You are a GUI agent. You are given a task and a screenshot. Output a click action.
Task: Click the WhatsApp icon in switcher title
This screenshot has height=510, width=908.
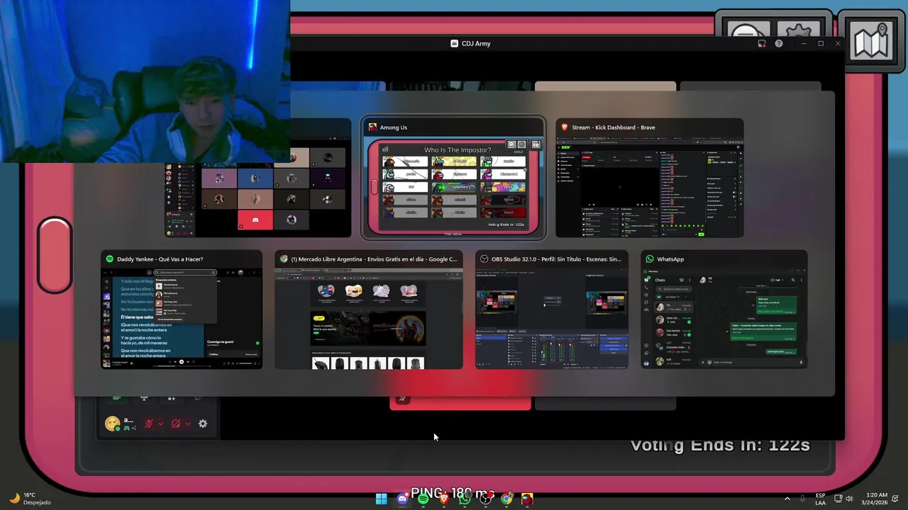(x=650, y=259)
